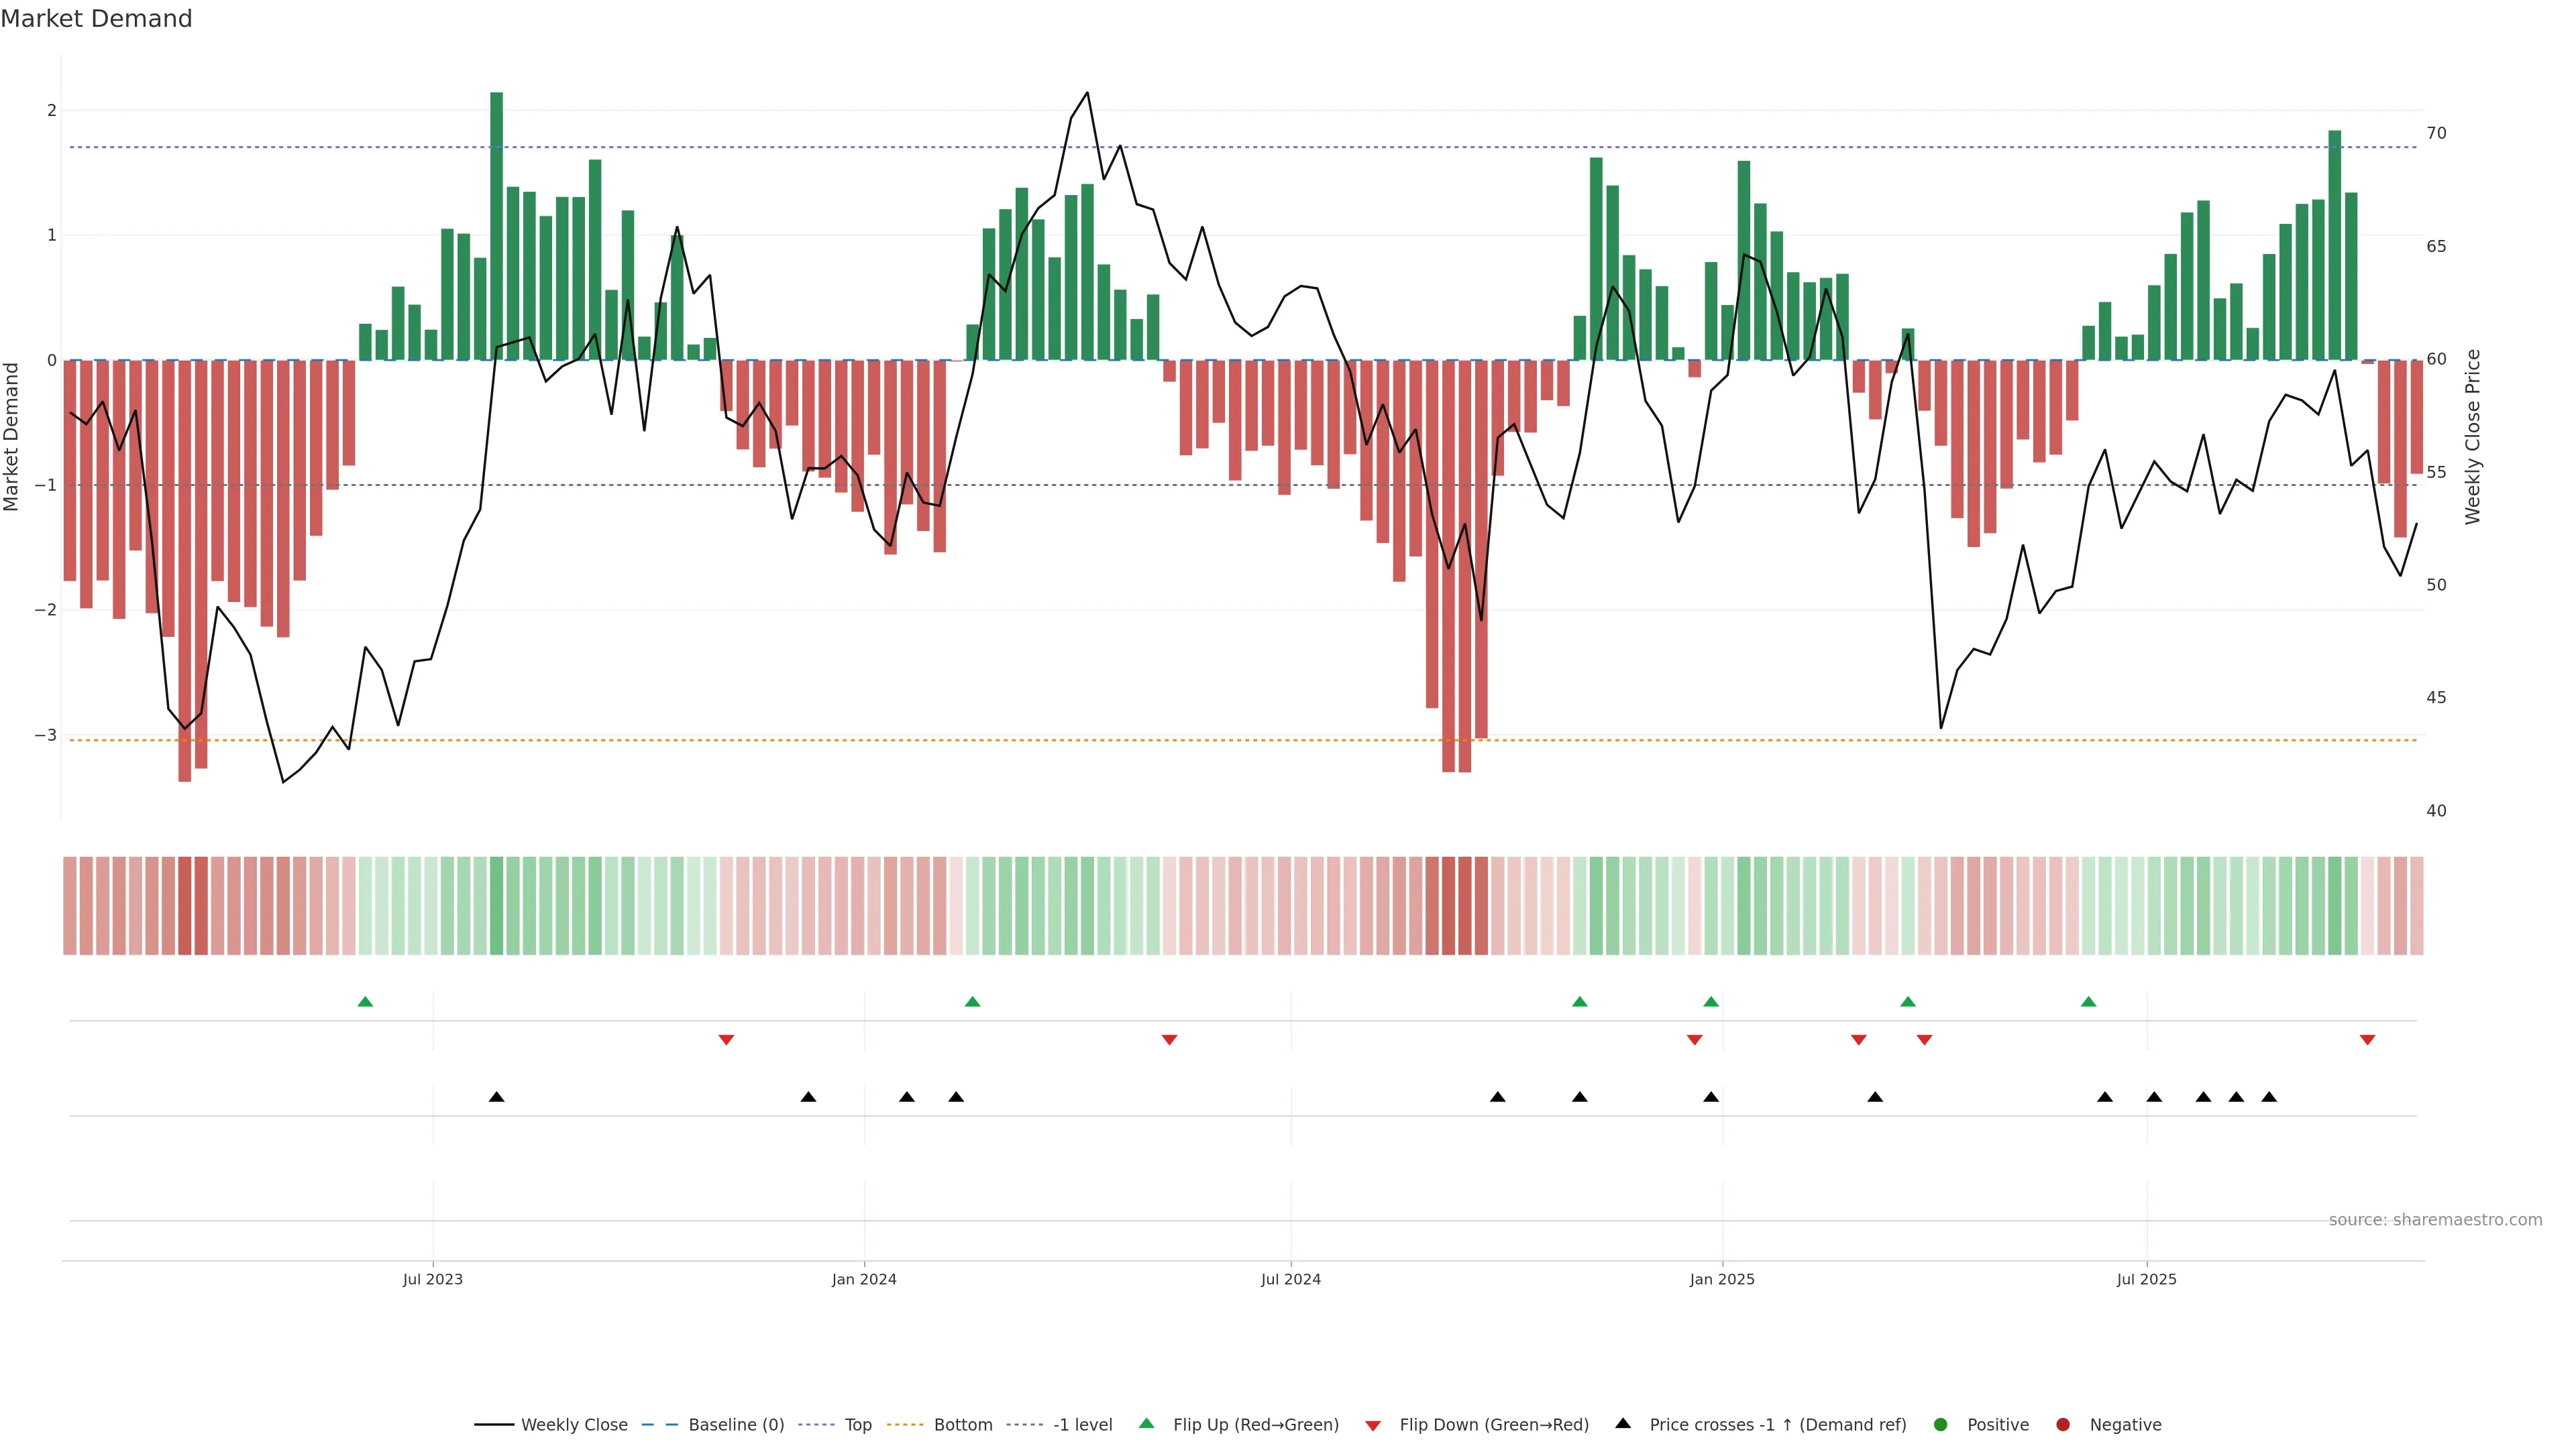Click the source: sharemaestro.com text
Viewport: 2576px width, 1448px height.
pyautogui.click(x=2435, y=1219)
